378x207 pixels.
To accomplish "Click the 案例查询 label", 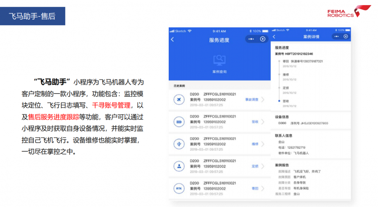I will point(219,72).
